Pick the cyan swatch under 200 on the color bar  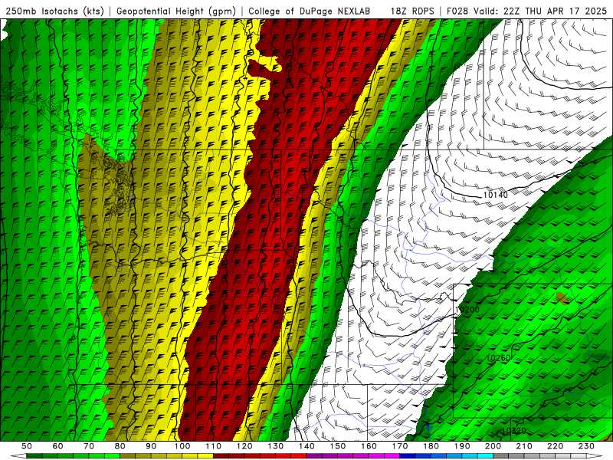pyautogui.click(x=485, y=456)
